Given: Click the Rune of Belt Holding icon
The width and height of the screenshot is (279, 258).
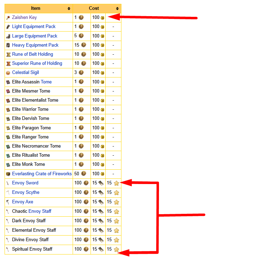Looking at the screenshot, I should 8,55.
